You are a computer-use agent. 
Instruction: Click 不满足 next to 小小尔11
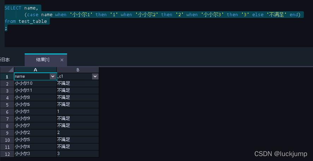pyautogui.click(x=78, y=91)
